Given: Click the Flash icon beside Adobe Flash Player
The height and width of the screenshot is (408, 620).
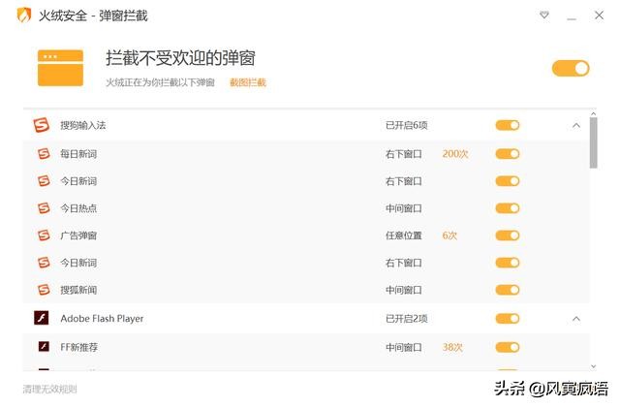Looking at the screenshot, I should 41,318.
